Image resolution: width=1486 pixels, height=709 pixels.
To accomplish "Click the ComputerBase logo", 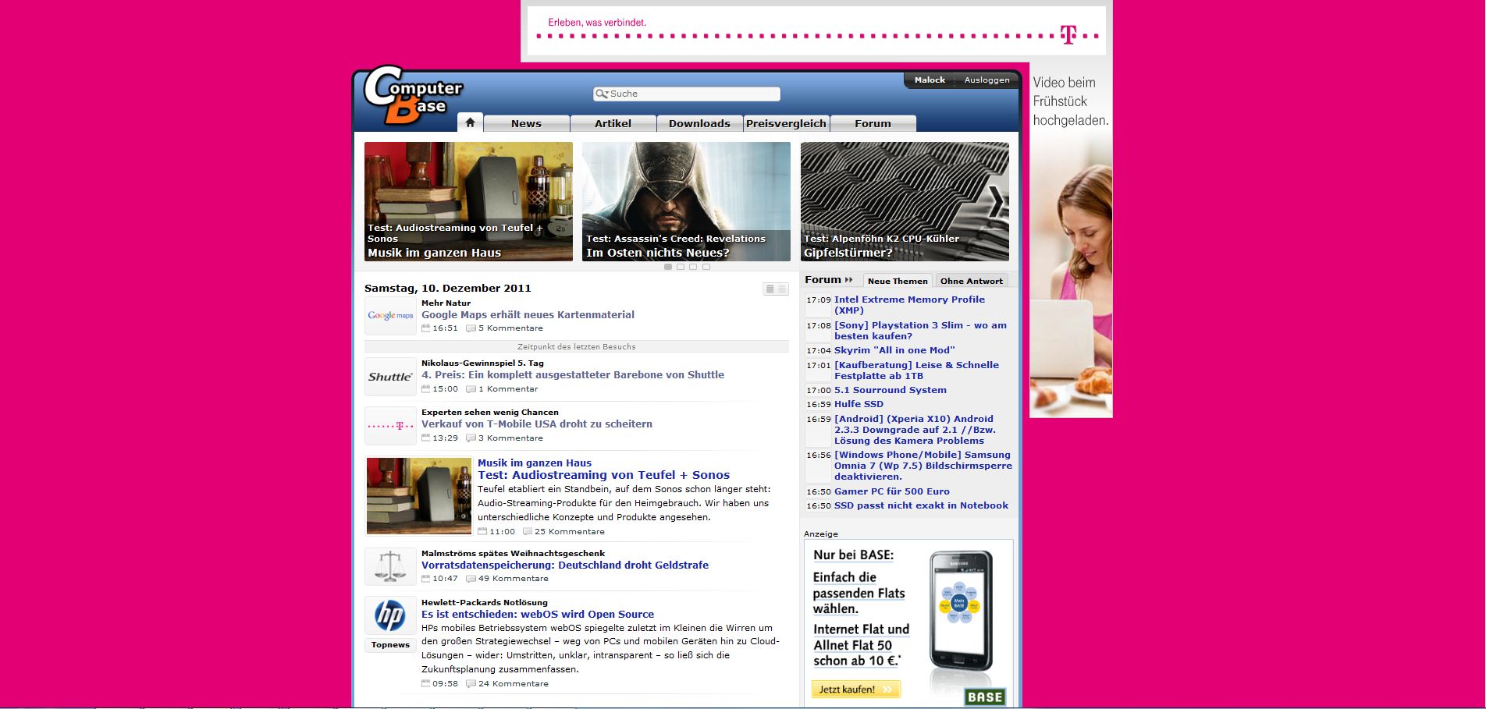I will click(413, 96).
